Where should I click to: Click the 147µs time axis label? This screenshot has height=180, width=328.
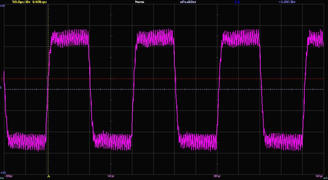[111, 176]
